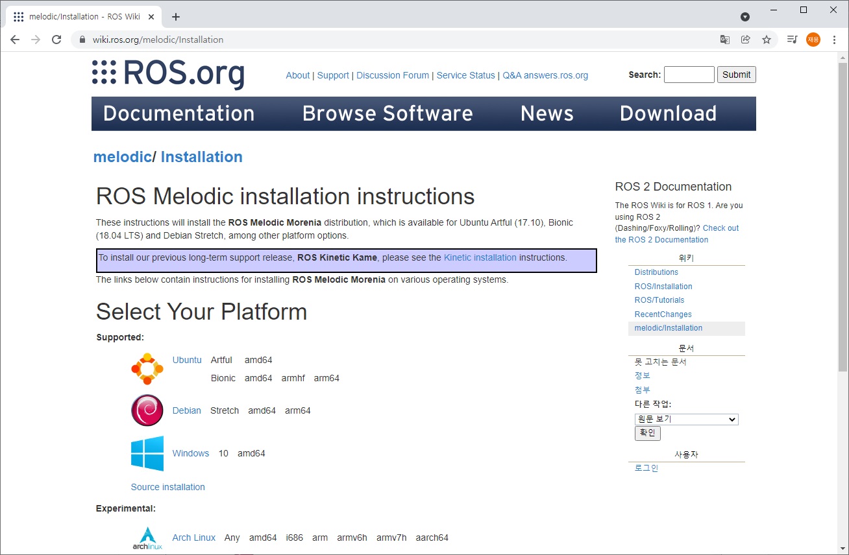The height and width of the screenshot is (555, 849).
Task: Open the ROS/Installation sidebar link
Action: click(663, 287)
